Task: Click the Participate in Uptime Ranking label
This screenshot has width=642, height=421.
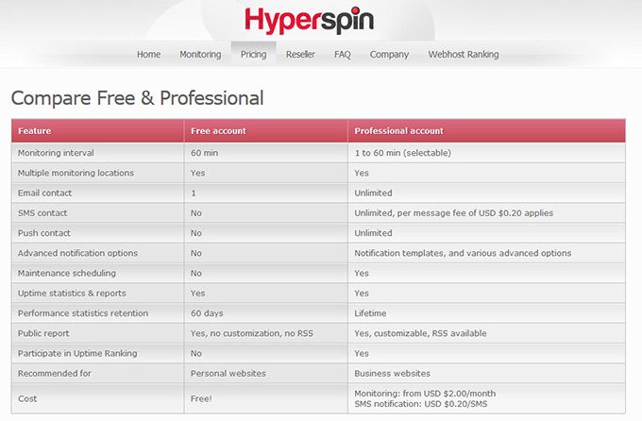Action: 77,353
